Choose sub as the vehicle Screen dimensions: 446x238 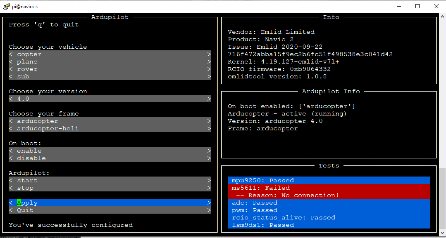[110, 76]
